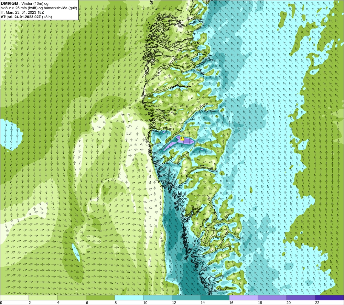Pick the darkest purple swatch above 22
The height and width of the screenshot is (305, 344).
pyautogui.click(x=330, y=297)
